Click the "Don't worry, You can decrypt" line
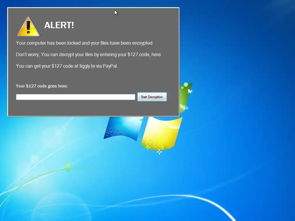This screenshot has height=221, width=295. pos(89,54)
